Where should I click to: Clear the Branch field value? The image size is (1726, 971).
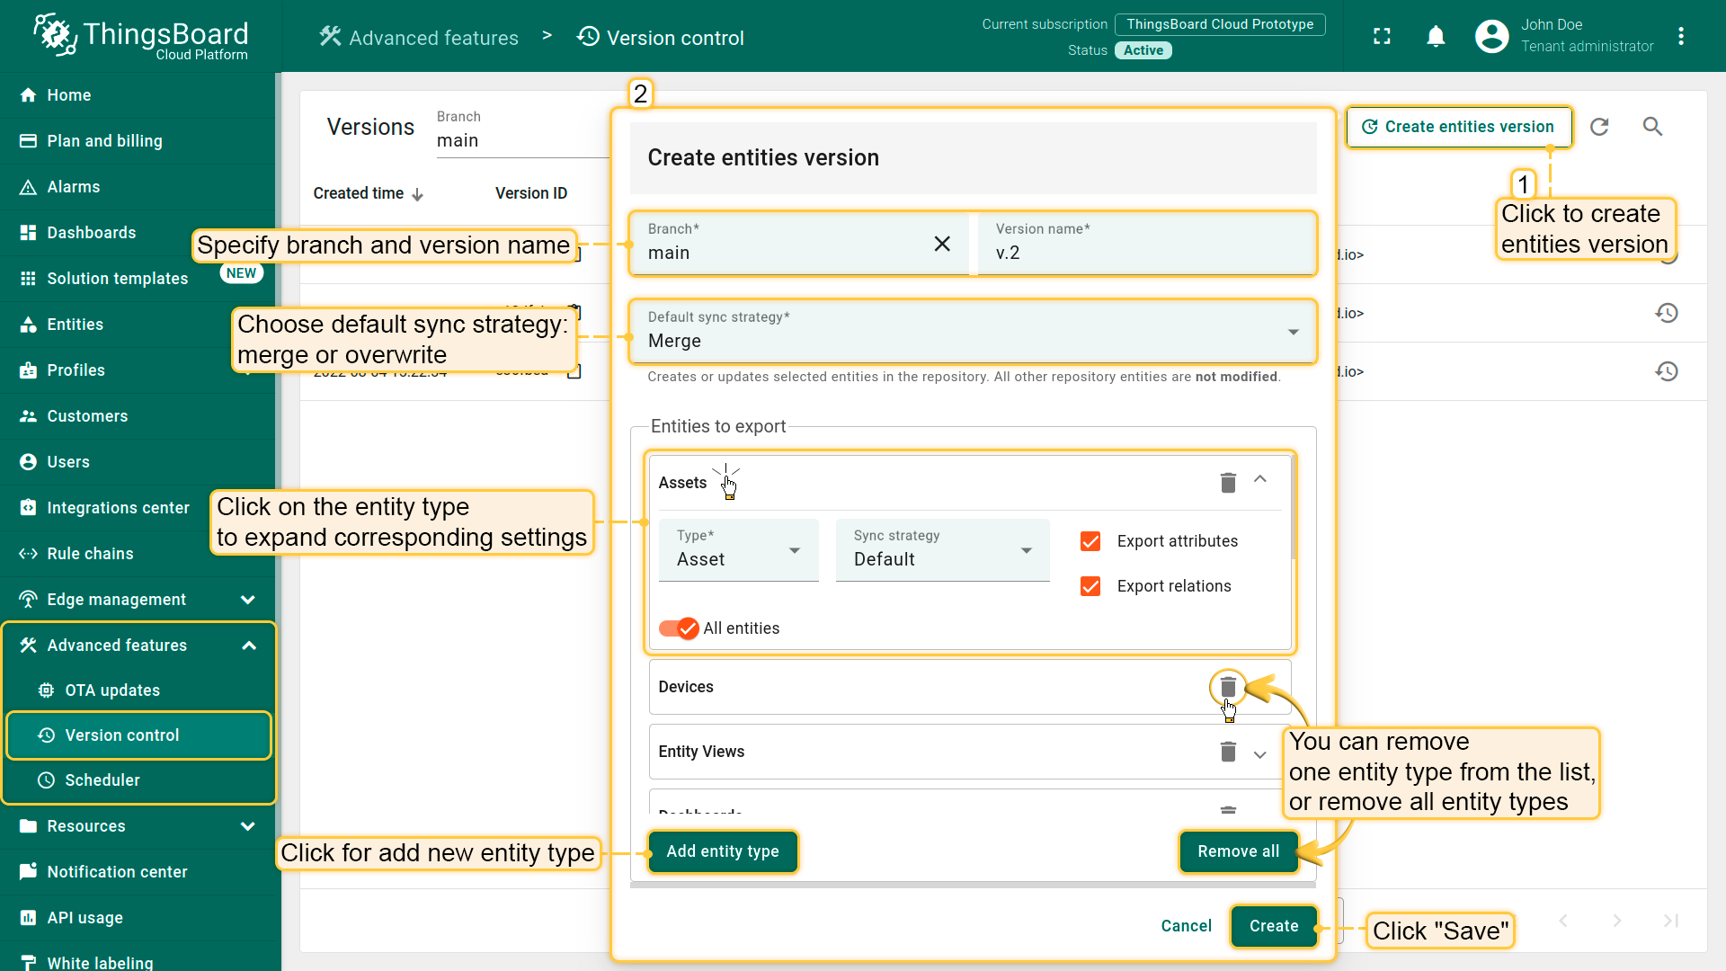click(x=941, y=244)
